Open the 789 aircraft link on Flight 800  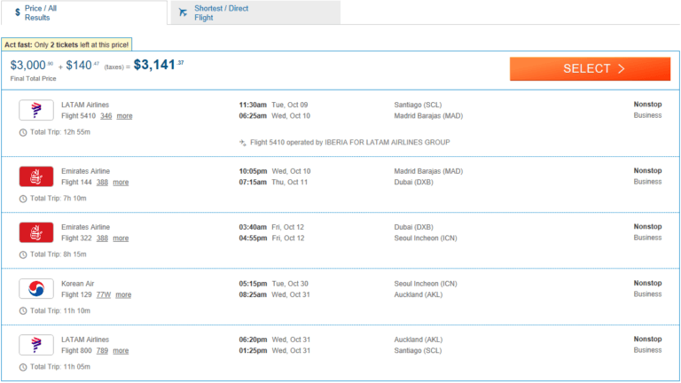(x=102, y=350)
